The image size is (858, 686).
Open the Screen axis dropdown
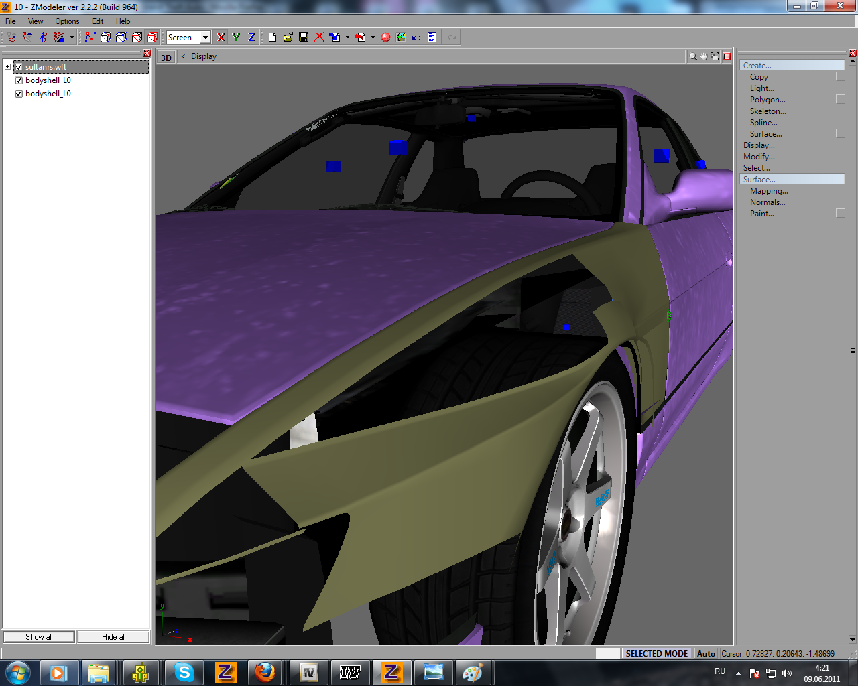(205, 38)
